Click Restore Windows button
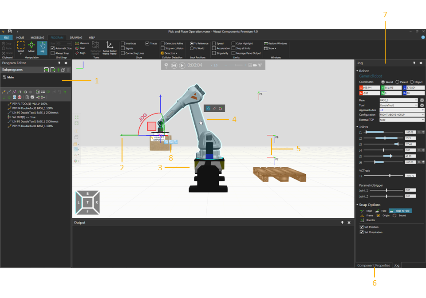The width and height of the screenshot is (426, 298). point(276,43)
